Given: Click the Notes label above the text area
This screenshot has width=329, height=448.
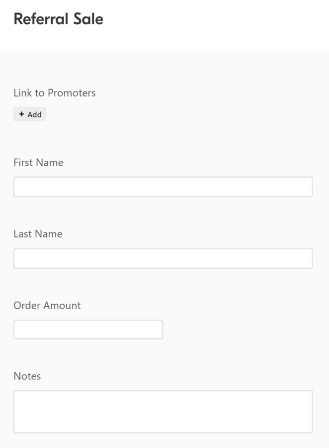Looking at the screenshot, I should coord(27,376).
